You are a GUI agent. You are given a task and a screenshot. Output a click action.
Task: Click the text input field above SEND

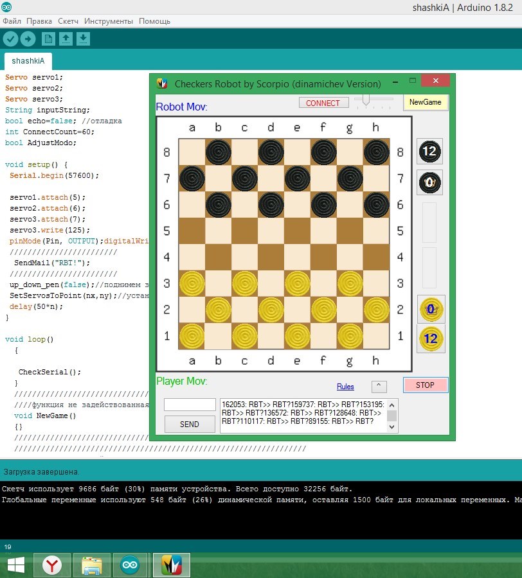point(190,405)
